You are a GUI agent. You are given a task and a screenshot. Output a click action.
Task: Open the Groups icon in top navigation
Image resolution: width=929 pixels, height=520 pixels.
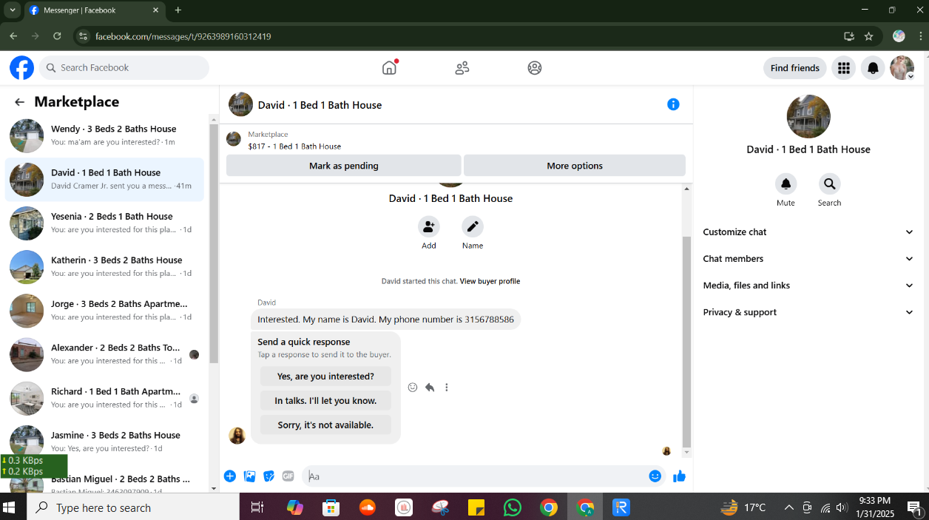pyautogui.click(x=535, y=68)
